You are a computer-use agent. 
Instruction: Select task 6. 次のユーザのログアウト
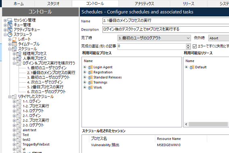[x=46, y=92]
